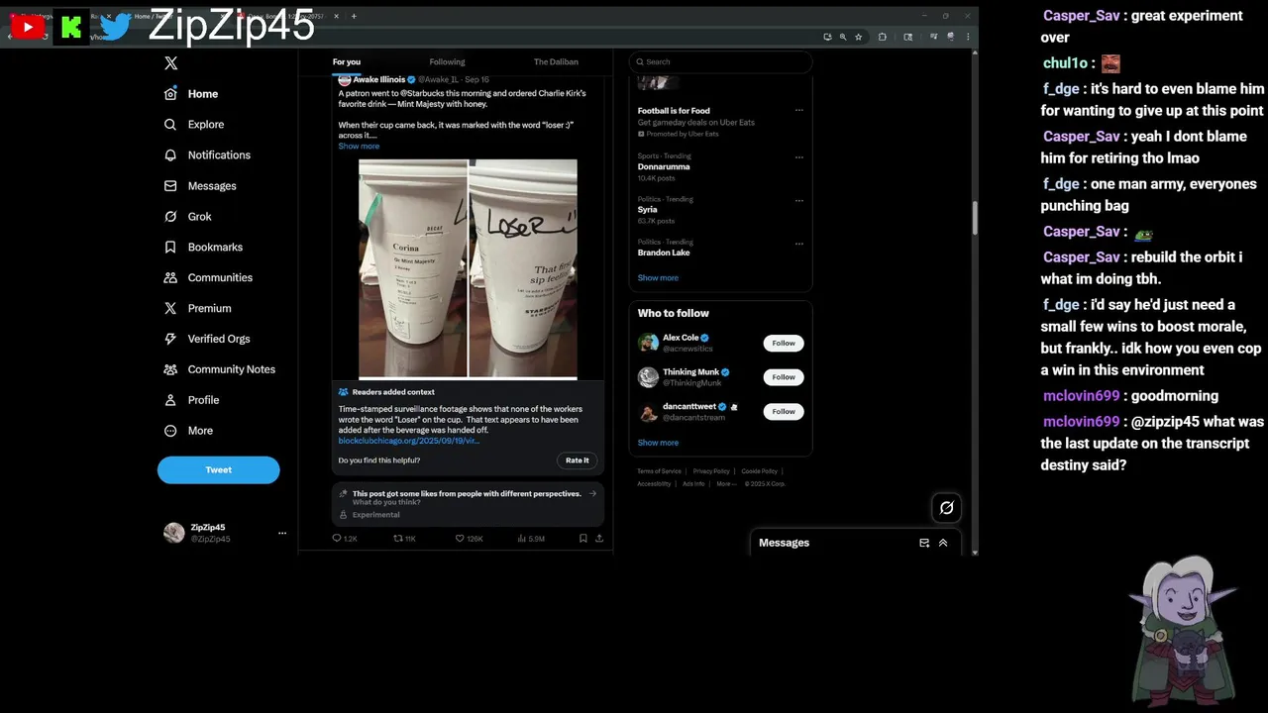Open options for Donnarumma trend
This screenshot has width=1268, height=713.
point(799,157)
